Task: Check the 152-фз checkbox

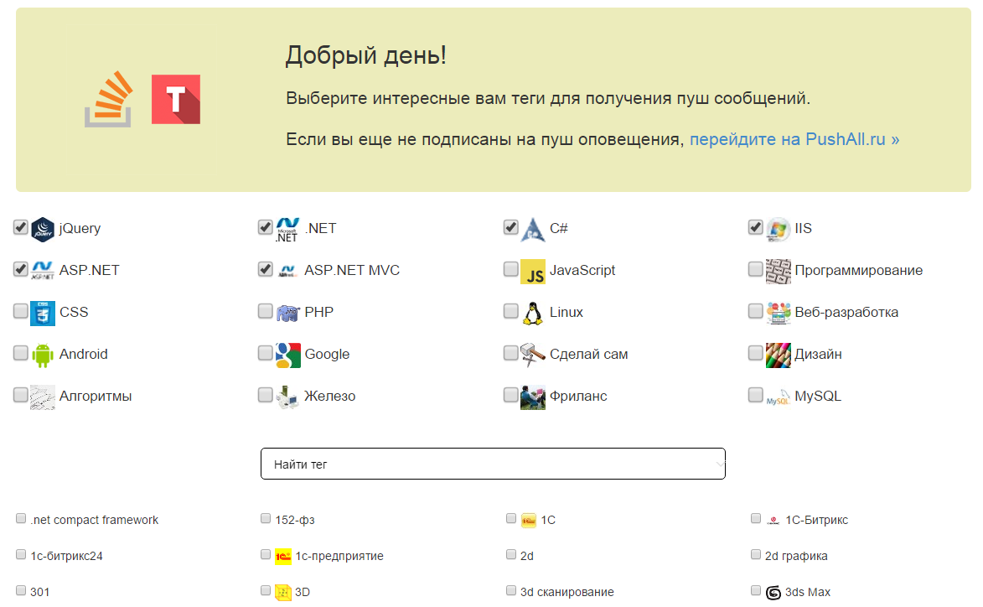Action: tap(265, 519)
